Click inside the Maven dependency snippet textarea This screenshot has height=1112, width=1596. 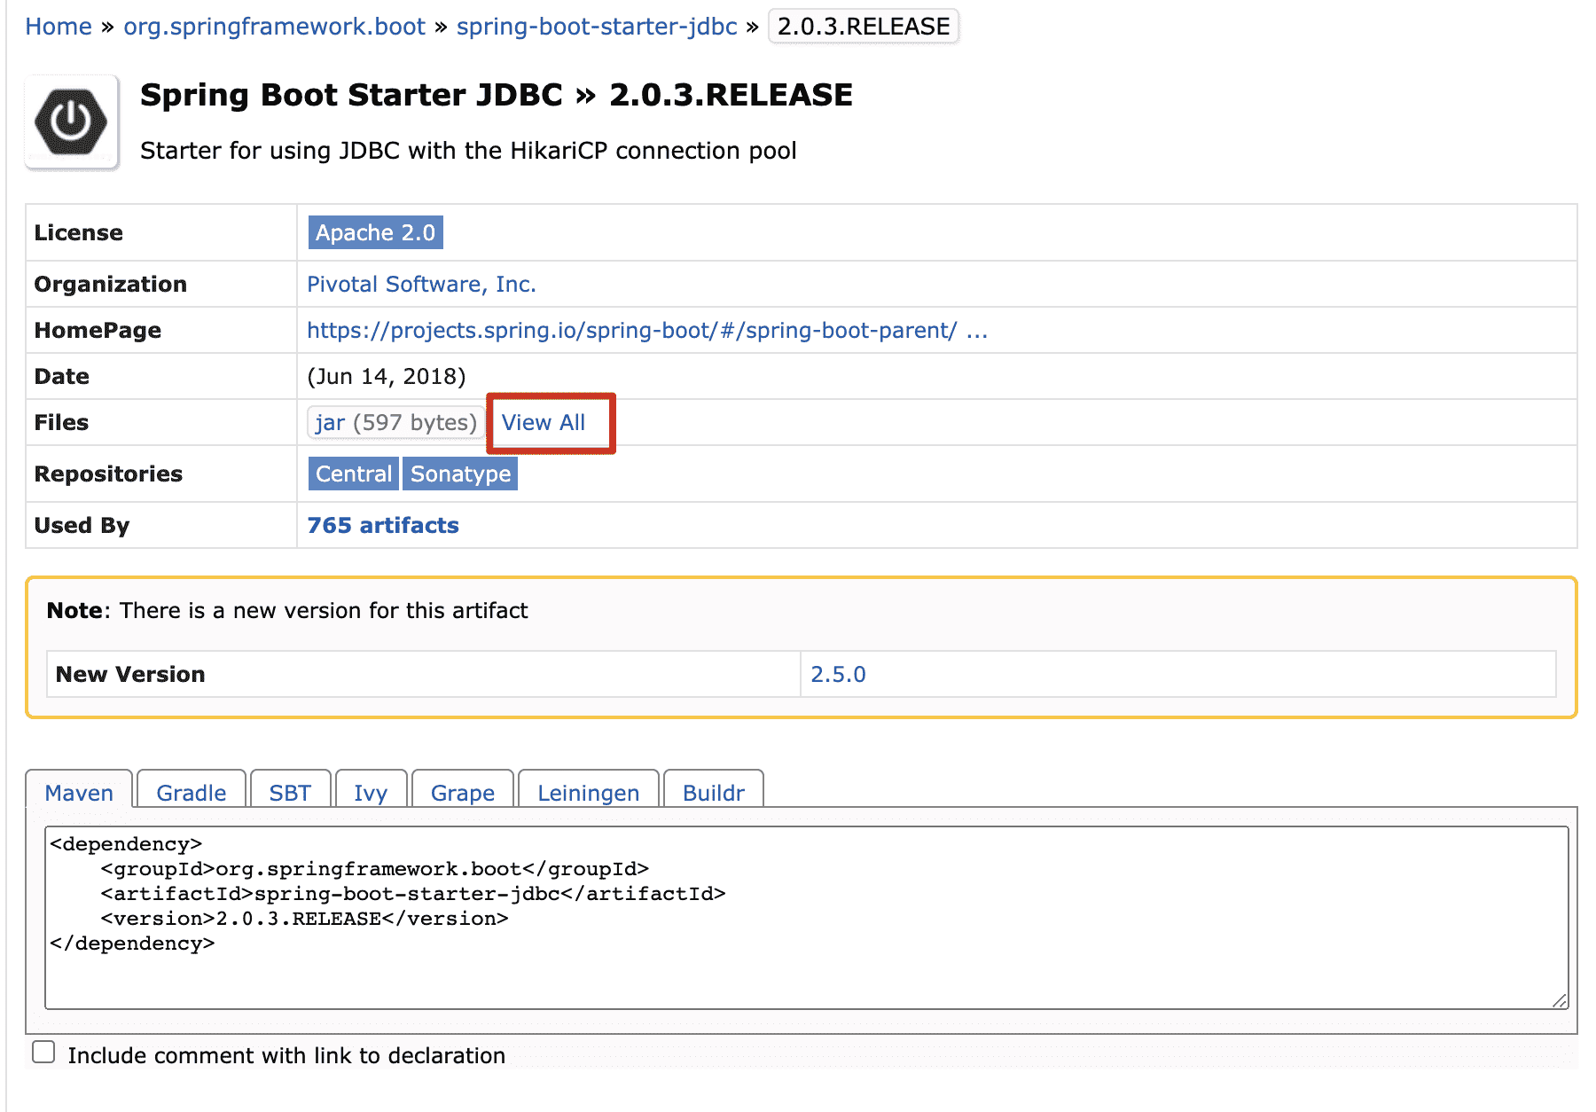tap(807, 918)
